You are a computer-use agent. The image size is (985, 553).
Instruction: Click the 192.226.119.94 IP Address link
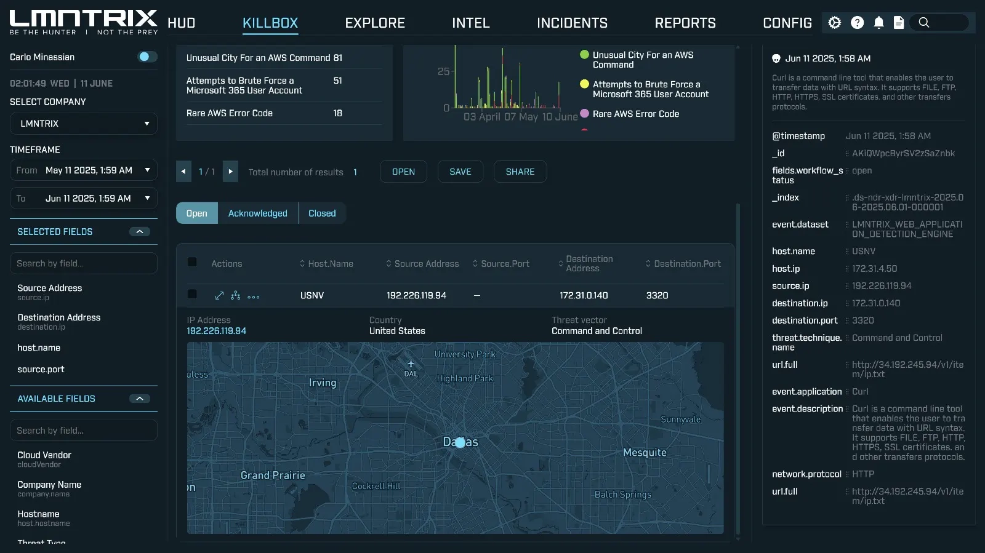coord(217,331)
